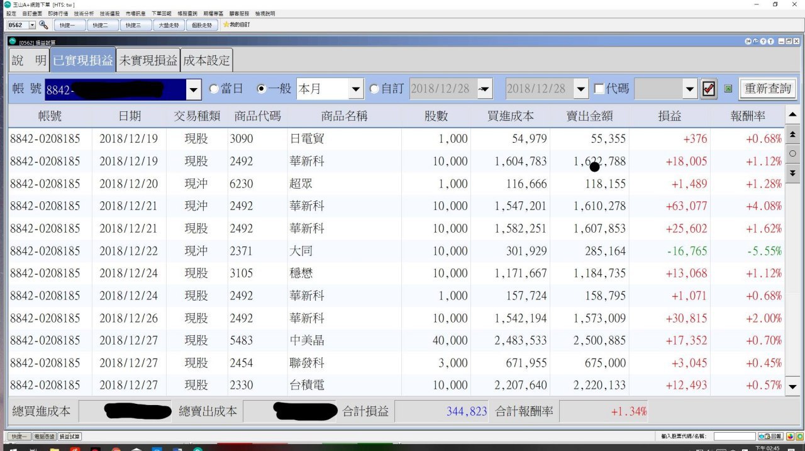Image resolution: width=805 pixels, height=451 pixels.
Task: Click the red checkmark icon button
Action: (709, 89)
